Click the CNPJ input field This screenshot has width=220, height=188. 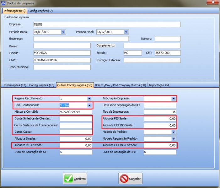click(x=62, y=60)
